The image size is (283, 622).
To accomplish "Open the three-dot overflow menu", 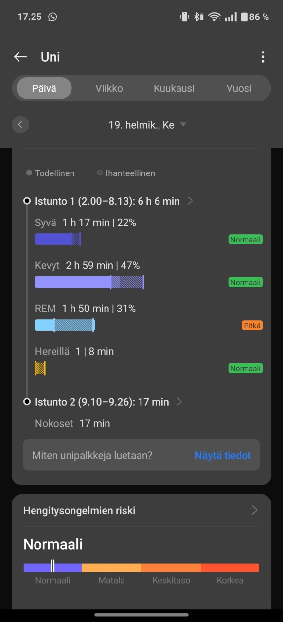I will click(263, 57).
